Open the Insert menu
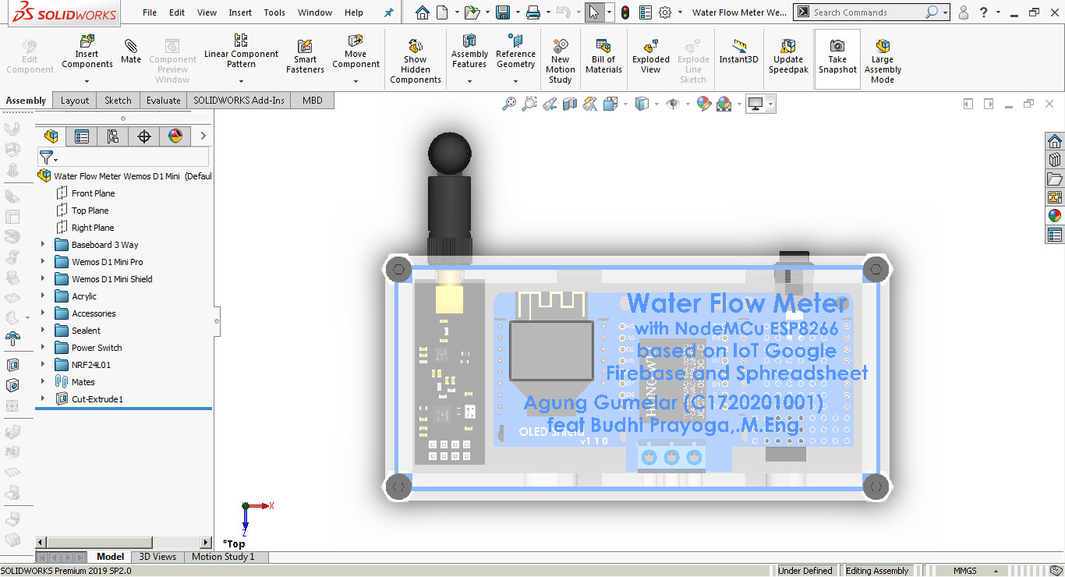The height and width of the screenshot is (577, 1065). pos(240,12)
